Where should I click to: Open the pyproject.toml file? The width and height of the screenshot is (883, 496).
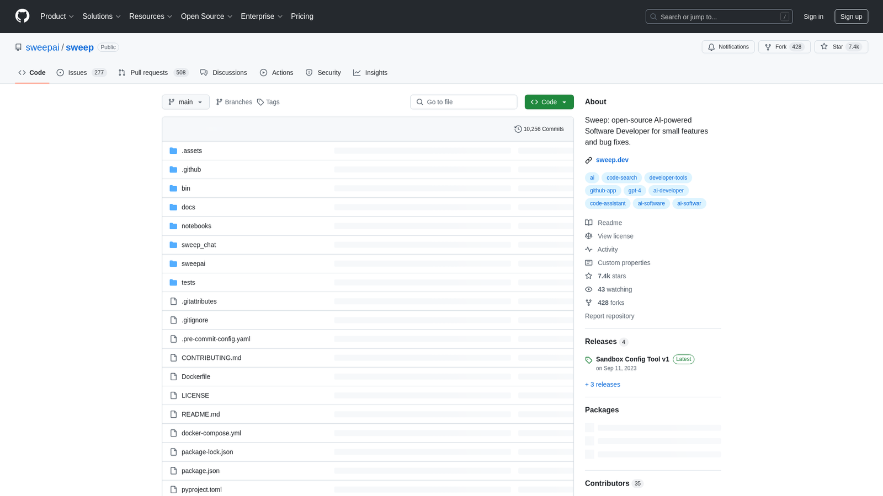201,489
